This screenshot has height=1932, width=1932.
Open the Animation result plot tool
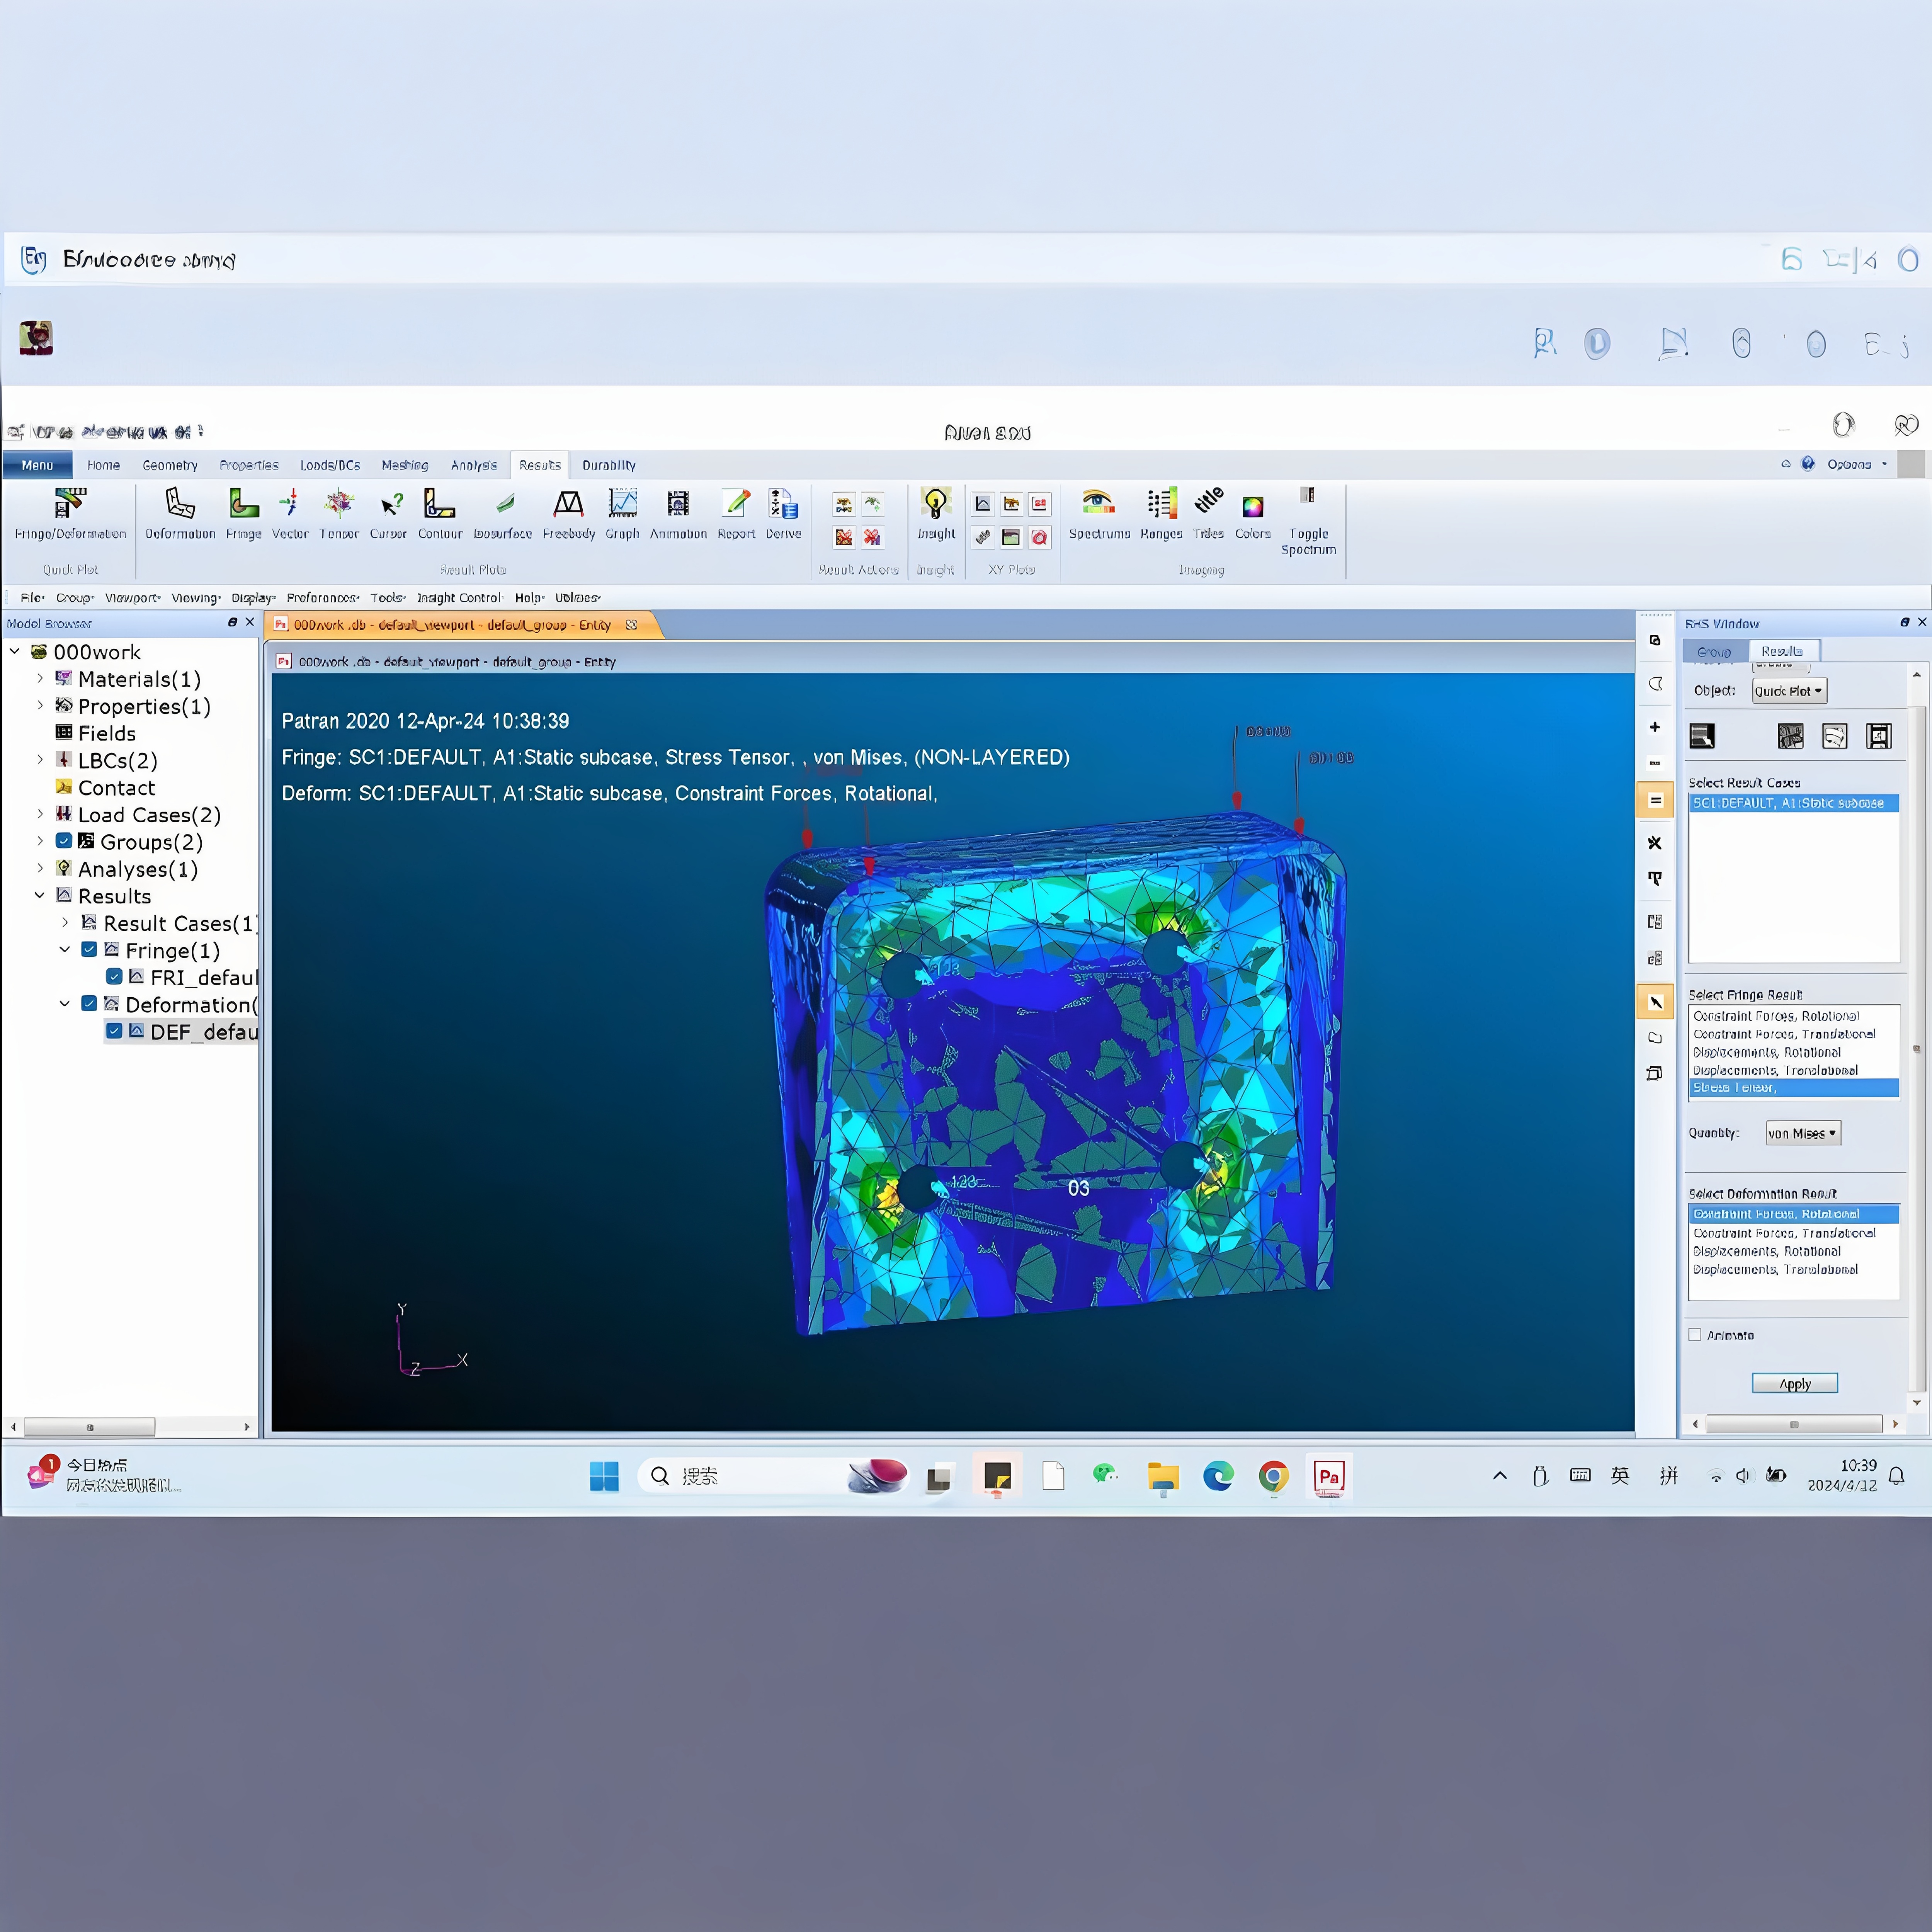tap(678, 504)
